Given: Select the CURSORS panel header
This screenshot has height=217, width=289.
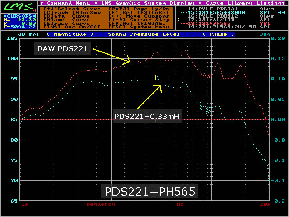Looking at the screenshot, I should 20,16.
